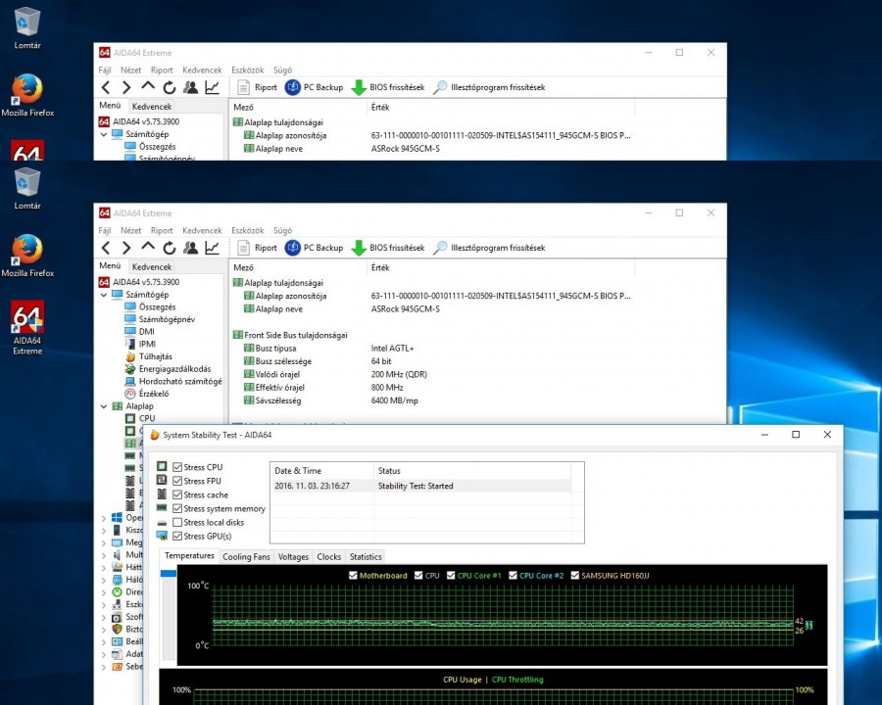The width and height of the screenshot is (882, 705).
Task: Go forward in the lower AIDA64 window toolbar
Action: pyautogui.click(x=126, y=248)
